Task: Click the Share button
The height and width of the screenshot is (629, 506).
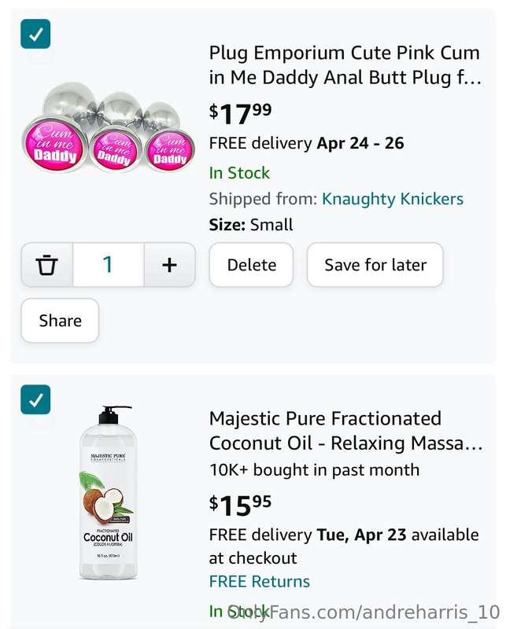Action: pos(61,321)
